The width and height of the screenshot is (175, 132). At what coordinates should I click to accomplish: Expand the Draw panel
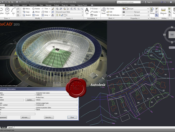pos(7,18)
